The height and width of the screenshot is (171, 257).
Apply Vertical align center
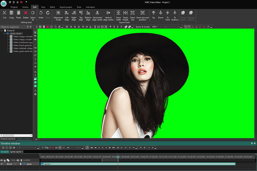pyautogui.click(x=108, y=15)
